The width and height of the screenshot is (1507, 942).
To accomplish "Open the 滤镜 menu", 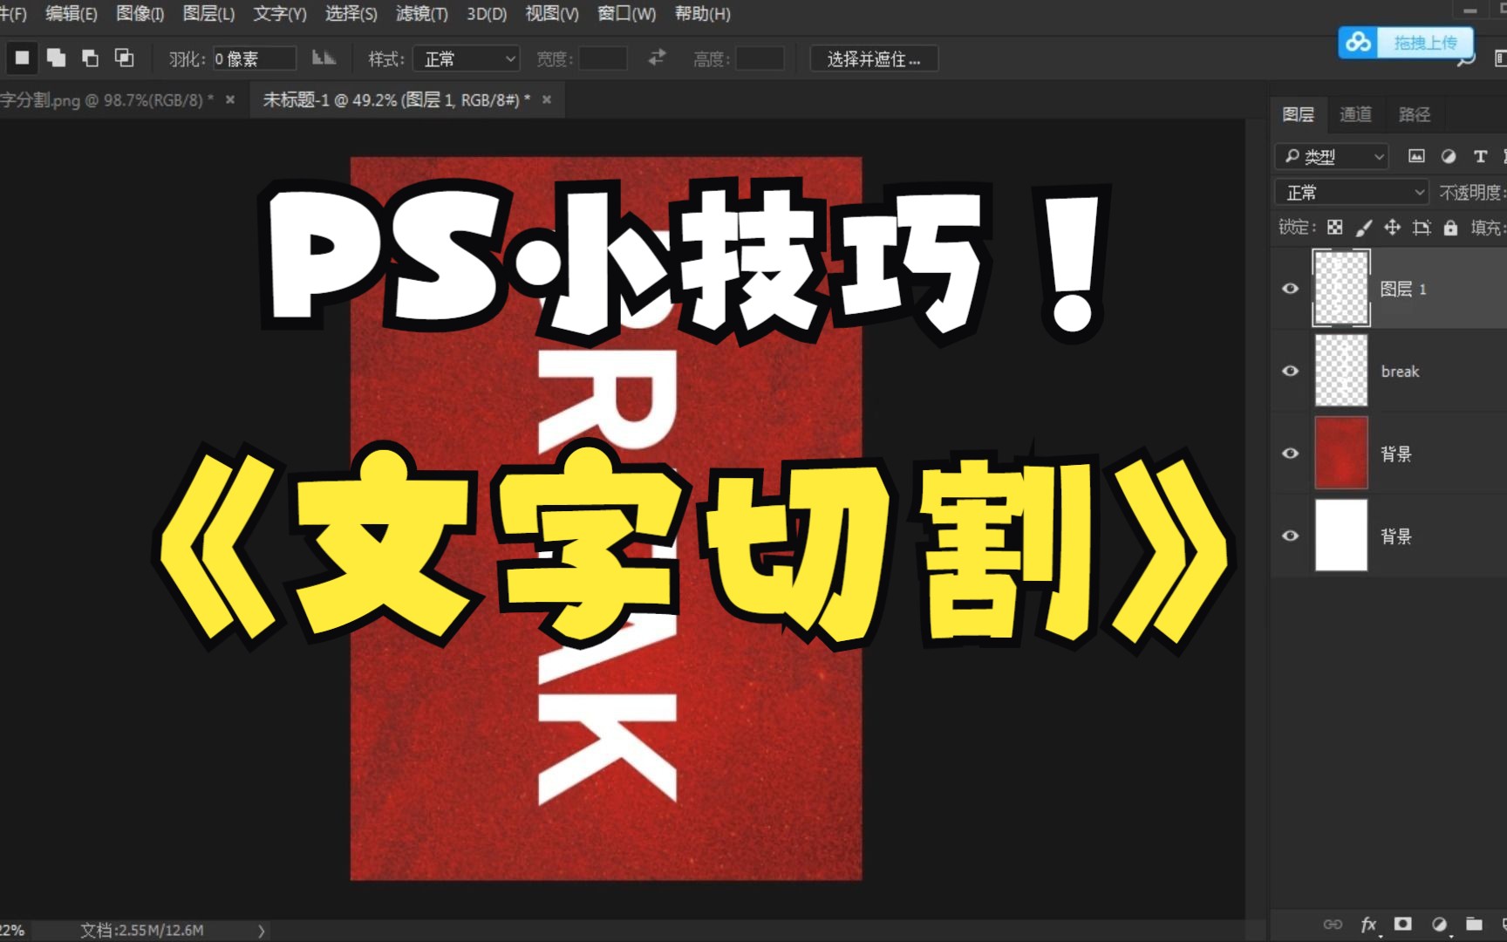I will coord(421,14).
